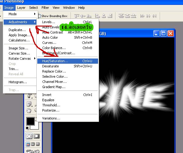Select the Notes tool
The image size is (183, 153).
(x=29, y=104)
